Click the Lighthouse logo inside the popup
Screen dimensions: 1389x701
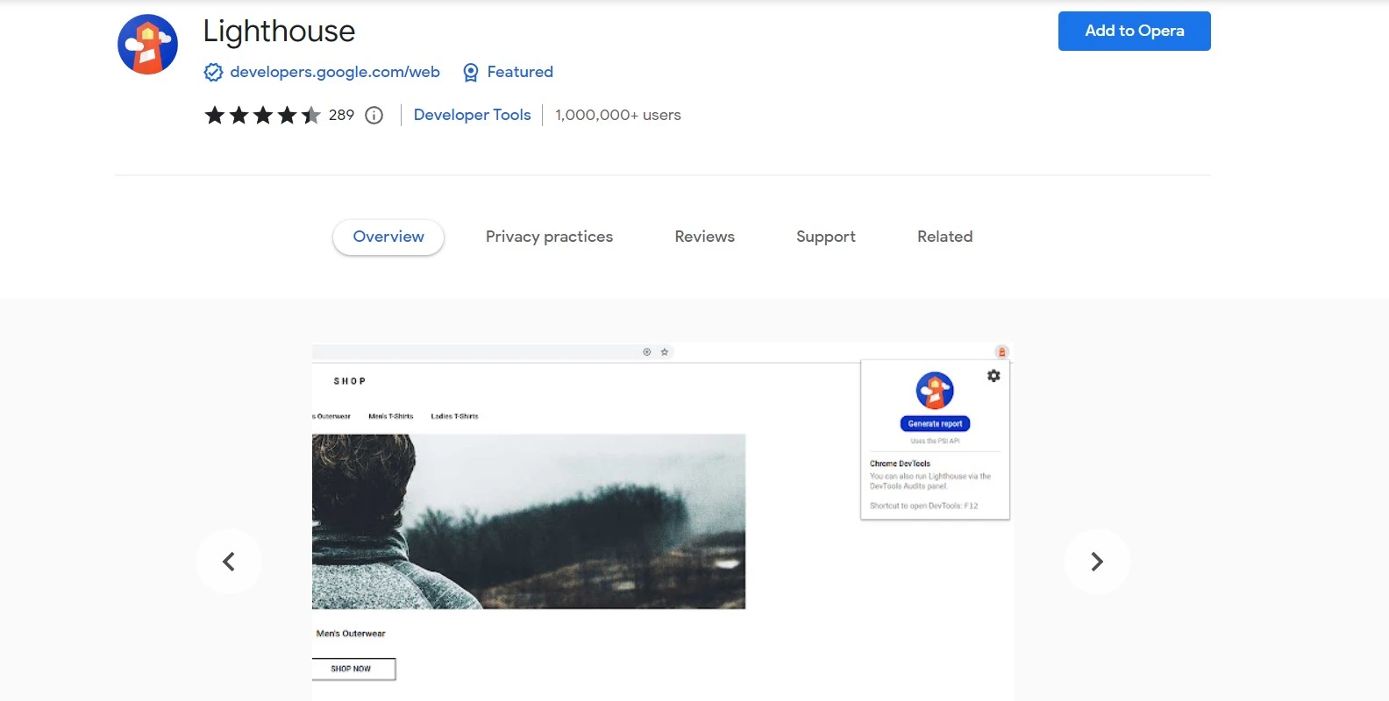pos(935,391)
